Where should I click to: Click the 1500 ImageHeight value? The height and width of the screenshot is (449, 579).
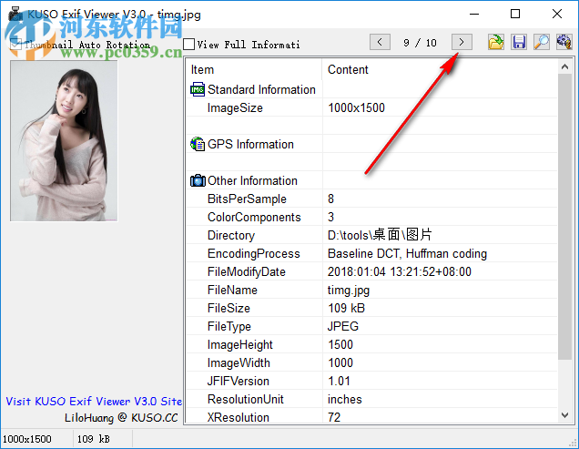click(x=340, y=344)
